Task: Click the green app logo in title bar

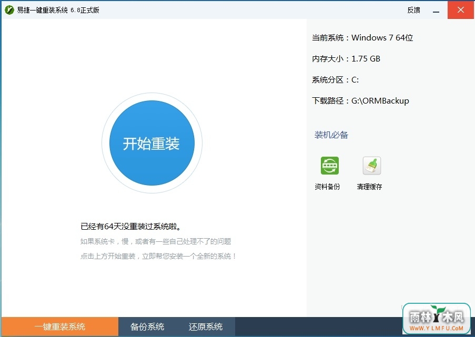Action: click(9, 10)
